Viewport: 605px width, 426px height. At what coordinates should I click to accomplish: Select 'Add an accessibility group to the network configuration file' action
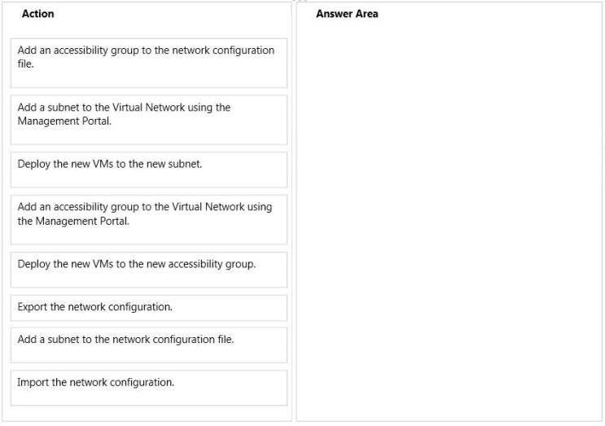(149, 63)
